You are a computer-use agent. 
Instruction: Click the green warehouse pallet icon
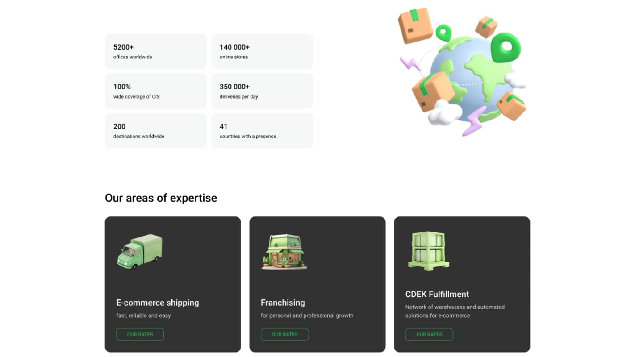[x=428, y=251]
